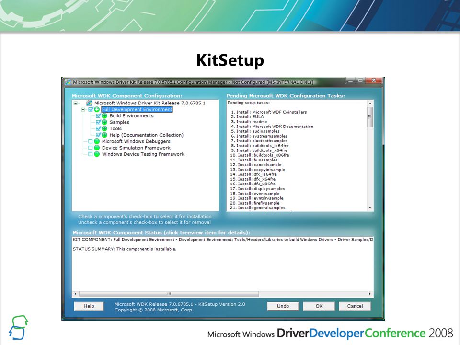
Task: Click 'Install: buildtools_ia64fre' task line
Action: click(x=260, y=146)
